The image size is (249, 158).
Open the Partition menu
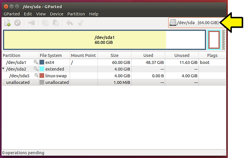(76, 14)
